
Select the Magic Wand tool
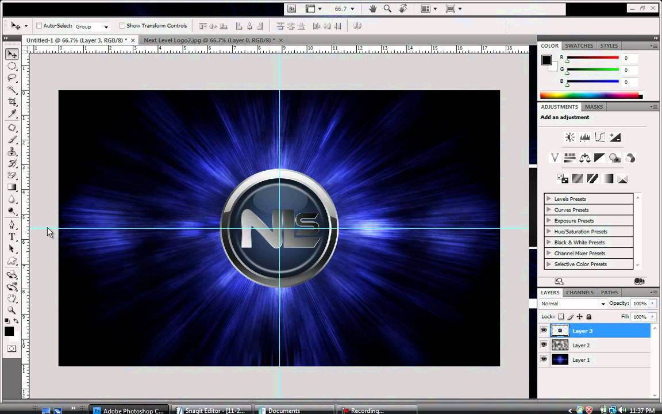coord(12,90)
